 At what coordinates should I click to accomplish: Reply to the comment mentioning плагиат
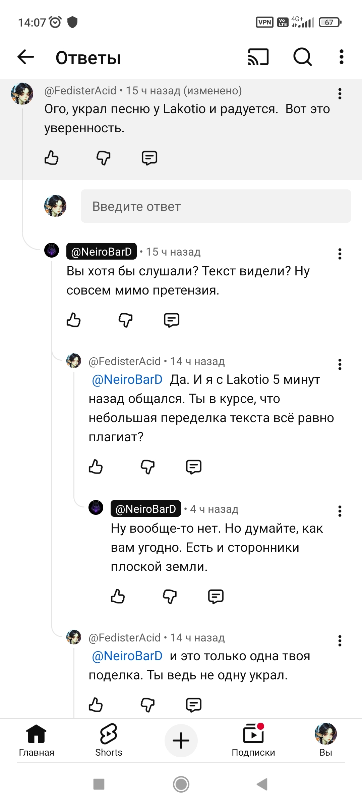click(193, 466)
